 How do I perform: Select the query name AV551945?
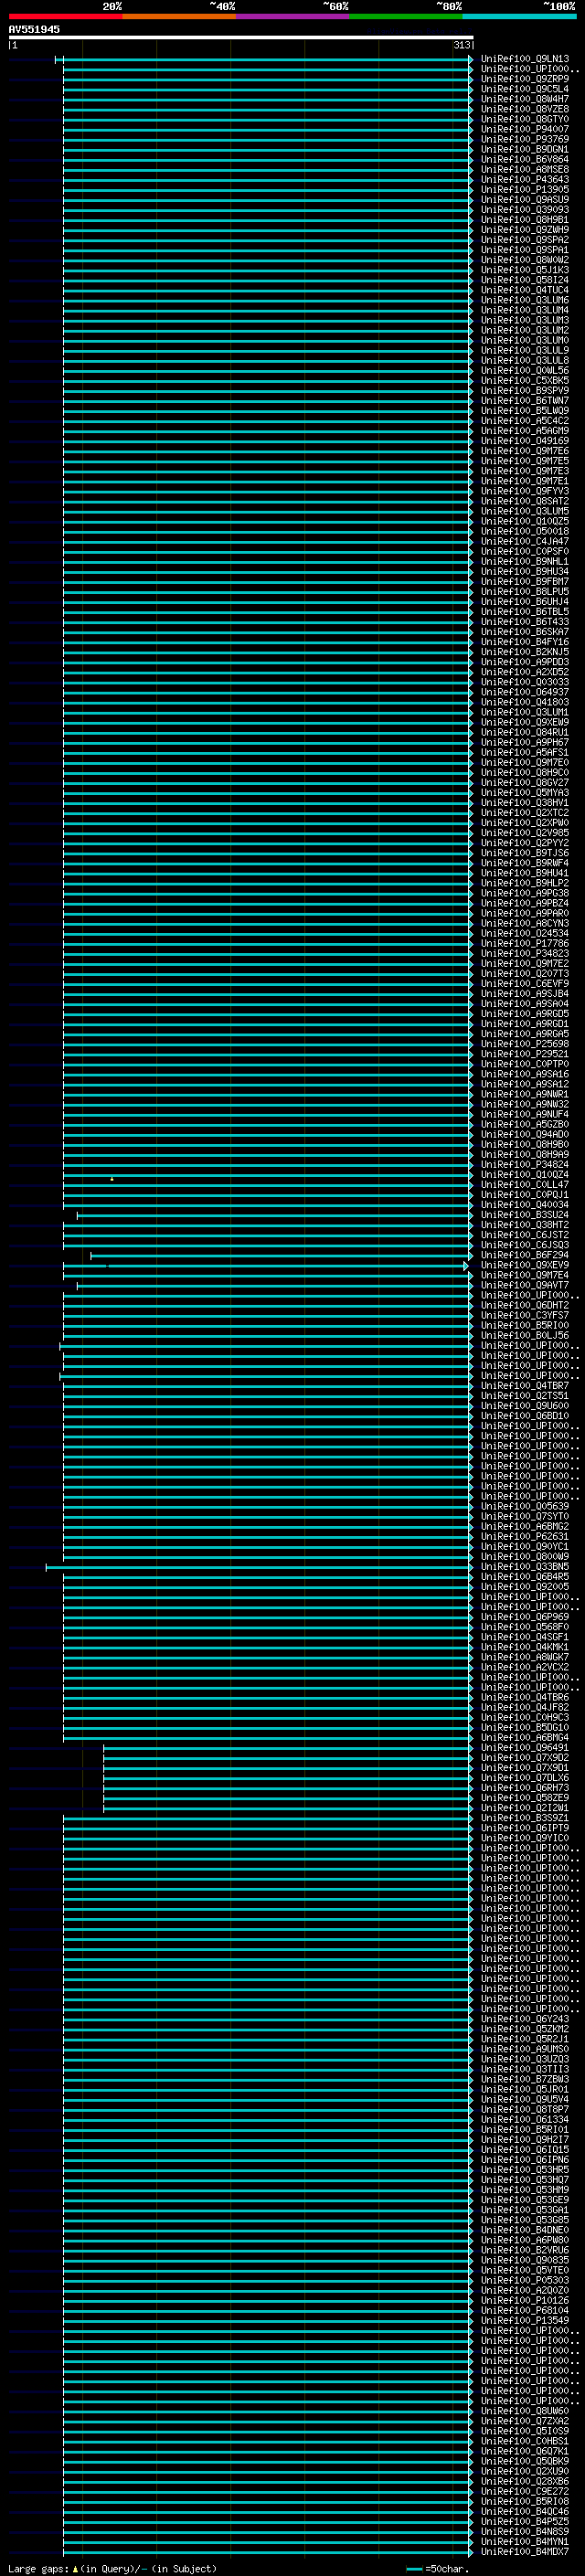[34, 29]
